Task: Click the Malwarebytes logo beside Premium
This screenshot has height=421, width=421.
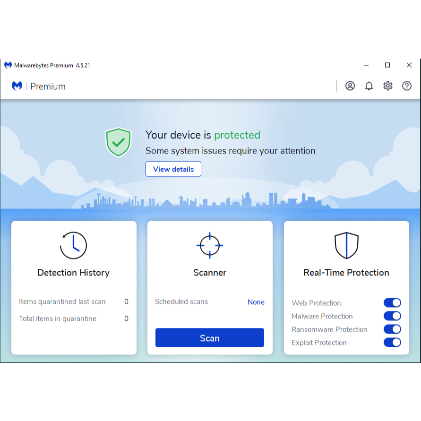Action: point(17,86)
